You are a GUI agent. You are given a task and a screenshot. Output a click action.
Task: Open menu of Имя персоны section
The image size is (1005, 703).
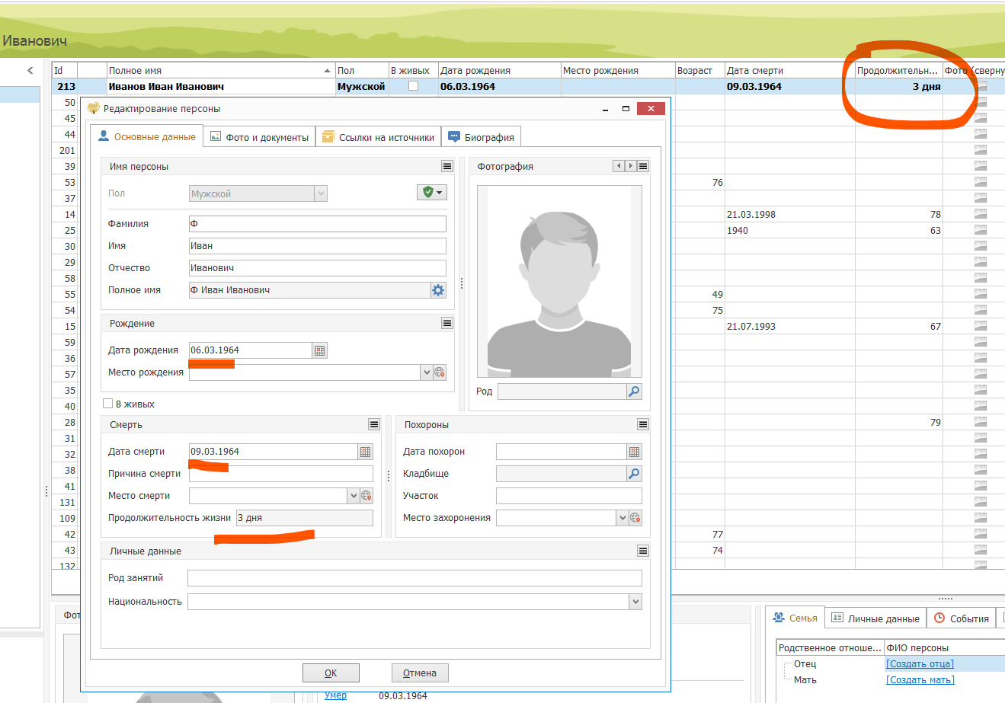coord(447,166)
